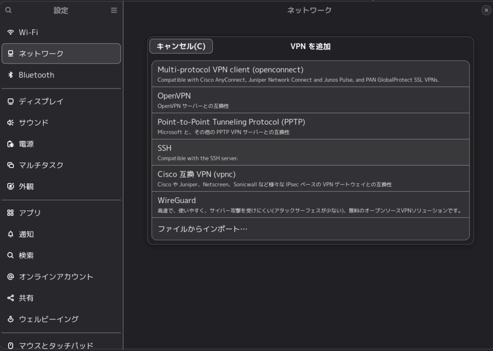Open the Wi-Fi settings panel

[x=61, y=32]
